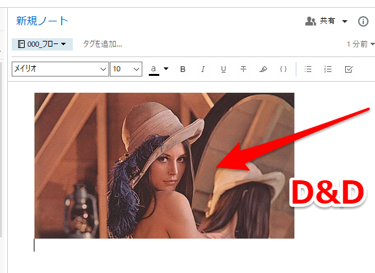This screenshot has width=375, height=273.
Task: Click the タグを追加 tag field
Action: [x=102, y=44]
